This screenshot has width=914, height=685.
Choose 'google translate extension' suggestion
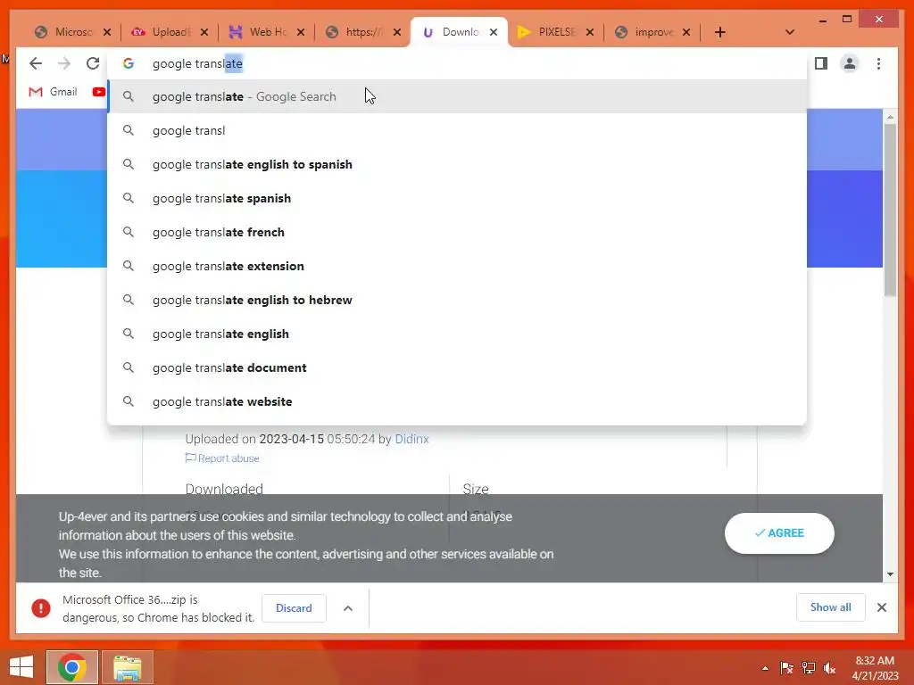point(457,266)
